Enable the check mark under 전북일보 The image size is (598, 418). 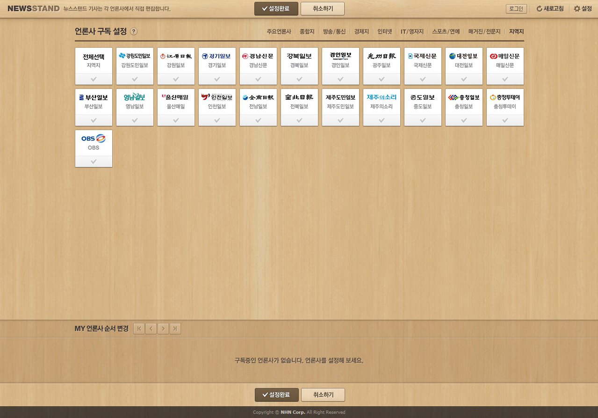coord(299,120)
